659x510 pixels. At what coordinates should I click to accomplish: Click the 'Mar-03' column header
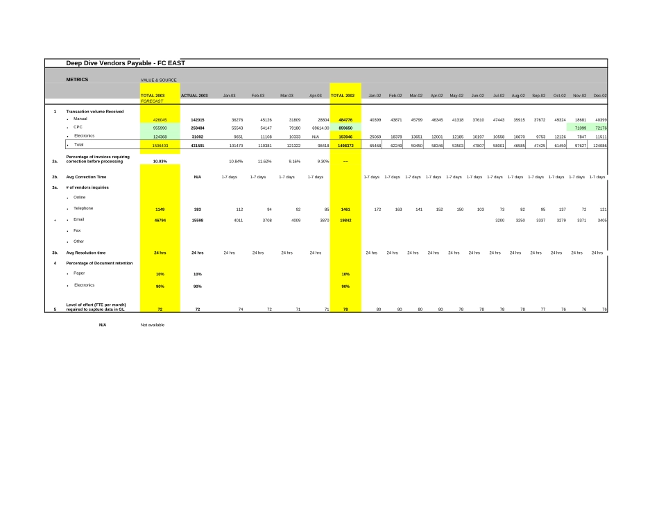click(x=286, y=96)
